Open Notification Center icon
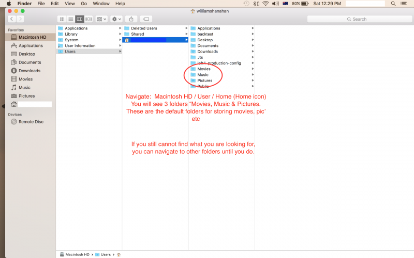The image size is (414, 258). (x=404, y=4)
